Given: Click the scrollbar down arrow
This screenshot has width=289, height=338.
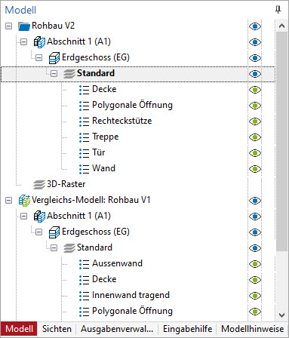Looking at the screenshot, I should (281, 315).
